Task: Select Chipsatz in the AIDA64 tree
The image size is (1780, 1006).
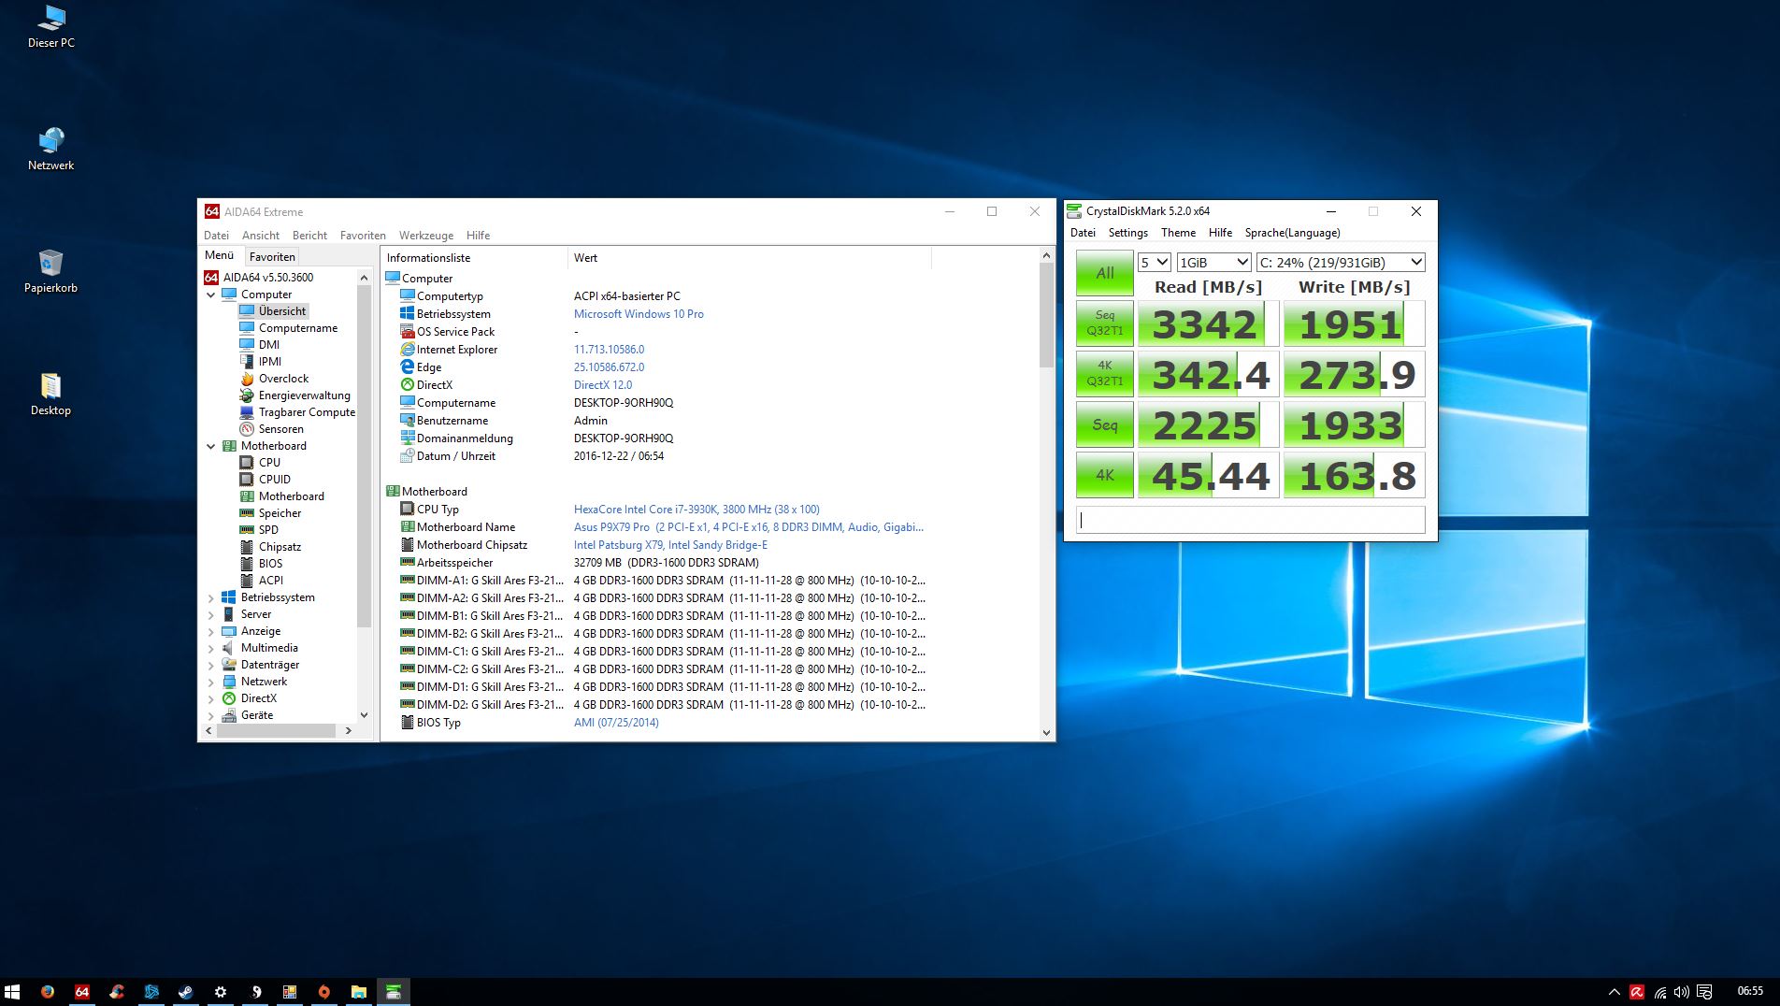Action: 280,547
